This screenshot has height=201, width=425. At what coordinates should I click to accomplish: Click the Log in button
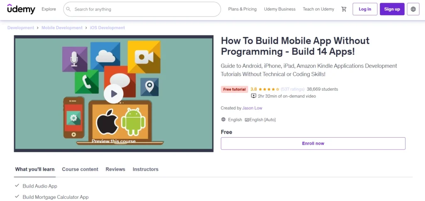point(365,9)
